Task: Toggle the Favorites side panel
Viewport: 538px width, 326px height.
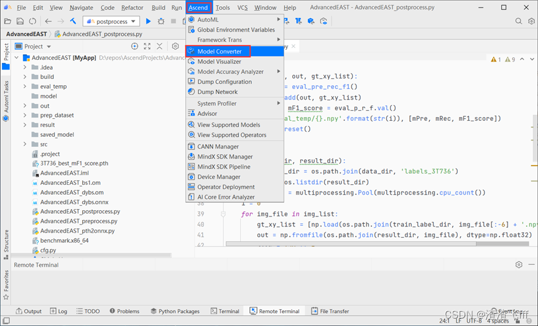Action: (6, 285)
